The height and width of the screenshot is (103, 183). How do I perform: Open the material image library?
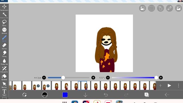click(178, 8)
